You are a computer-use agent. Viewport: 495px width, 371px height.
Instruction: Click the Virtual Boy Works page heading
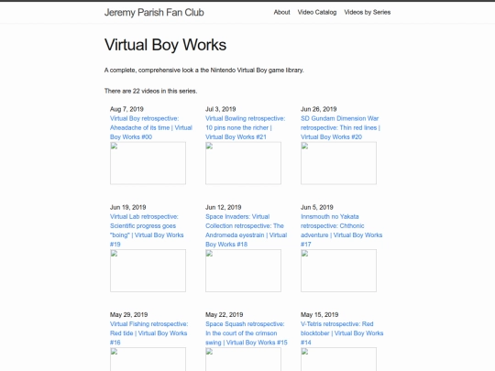(x=165, y=45)
